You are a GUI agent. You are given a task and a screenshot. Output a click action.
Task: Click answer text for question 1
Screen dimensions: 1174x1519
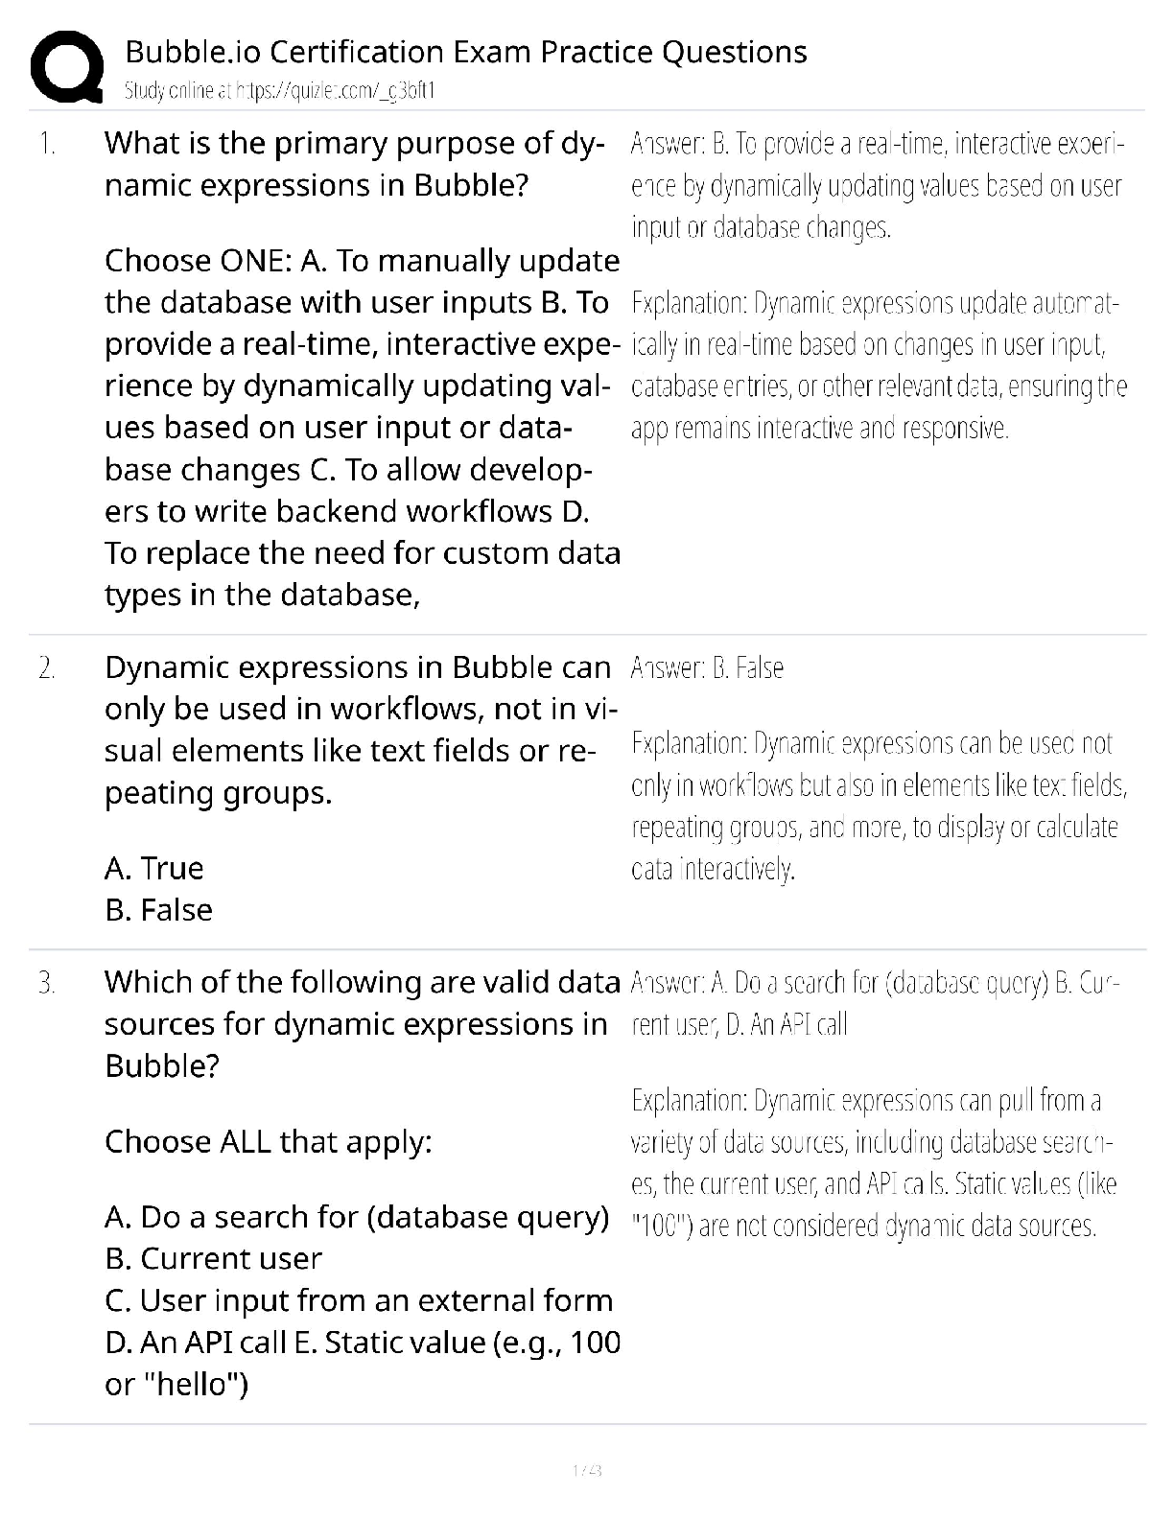coord(877,186)
